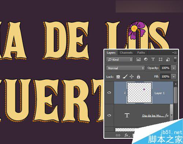Hide Layer 1 with eye icon
Image resolution: width=183 pixels, height=144 pixels.
[x=109, y=93]
